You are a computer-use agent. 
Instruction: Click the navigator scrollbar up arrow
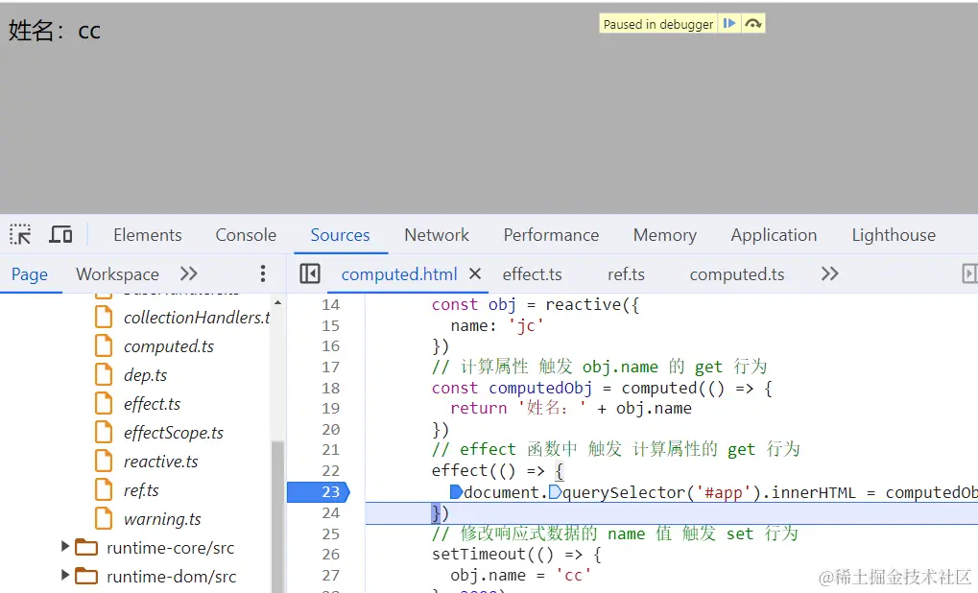[x=277, y=302]
